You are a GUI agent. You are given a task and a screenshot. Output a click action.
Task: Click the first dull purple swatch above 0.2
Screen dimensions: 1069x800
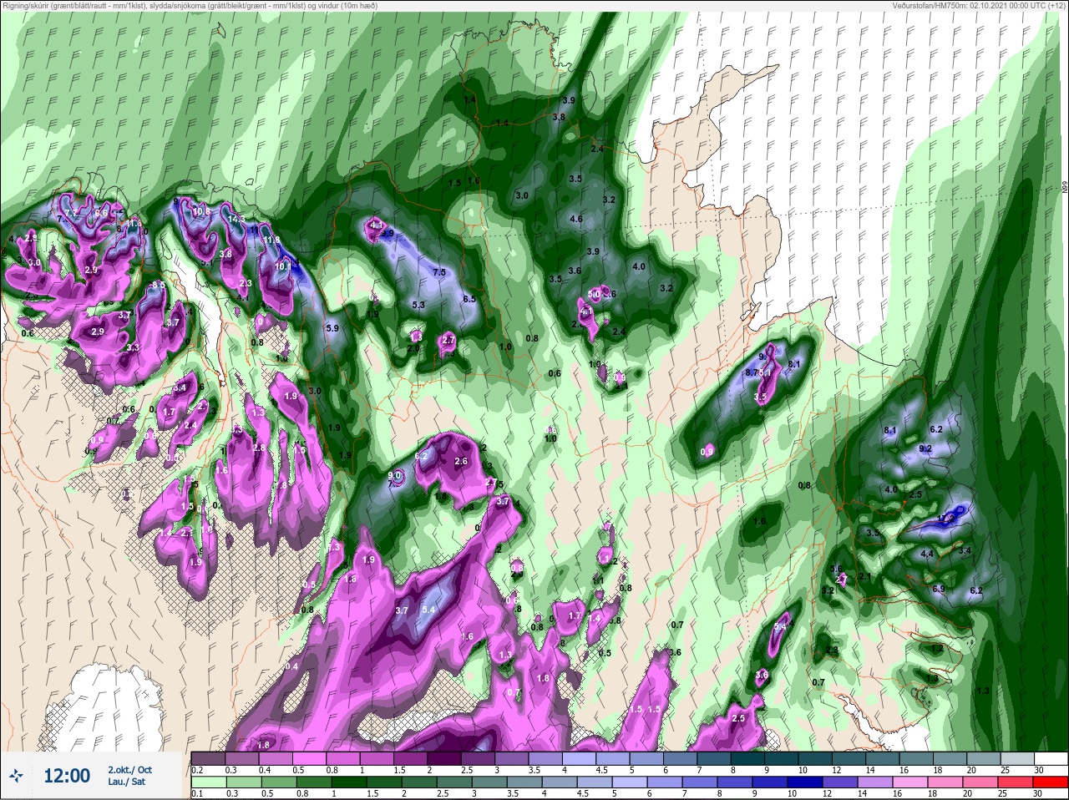[x=208, y=758]
